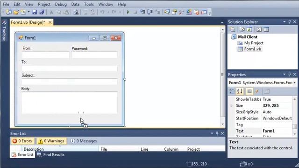Click the Save All icon

click(42, 12)
